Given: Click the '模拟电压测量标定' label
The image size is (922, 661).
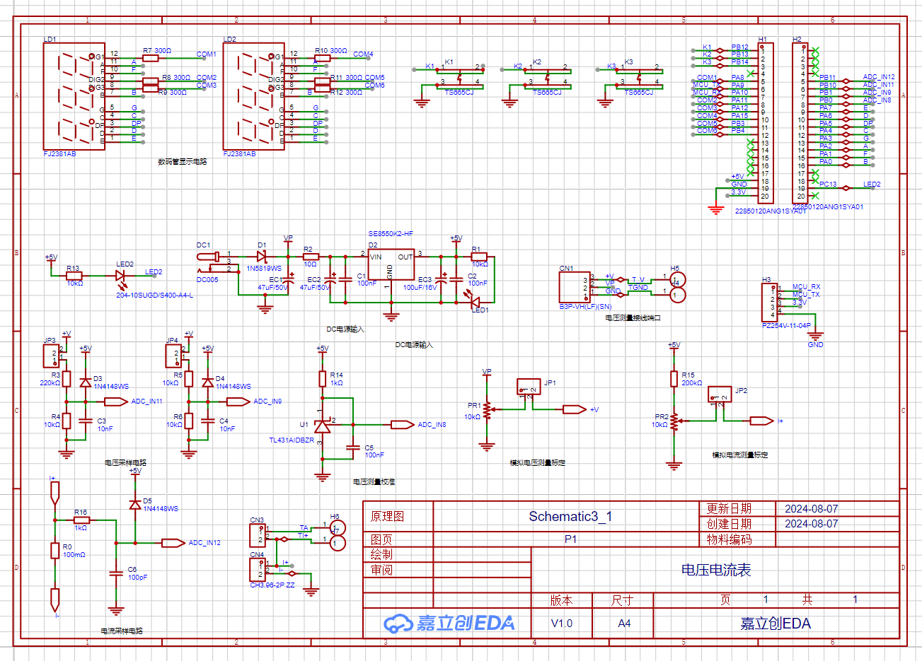Looking at the screenshot, I should point(538,463).
